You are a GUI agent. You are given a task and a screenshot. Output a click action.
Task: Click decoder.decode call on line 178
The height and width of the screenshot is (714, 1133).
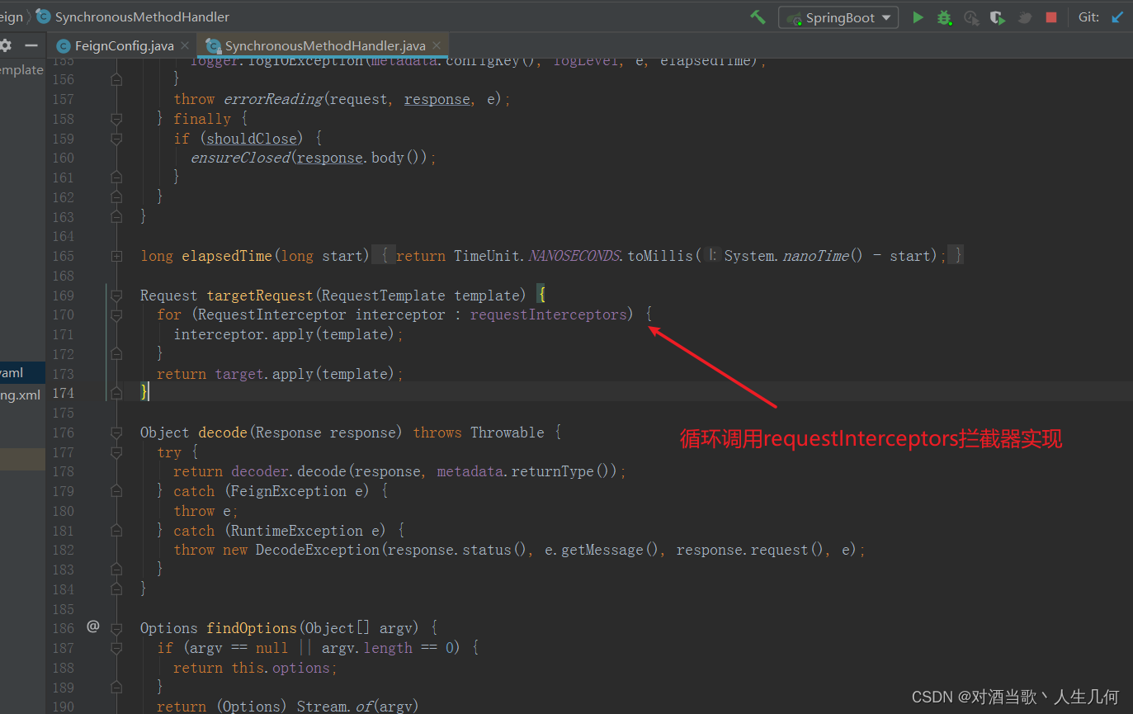[289, 471]
